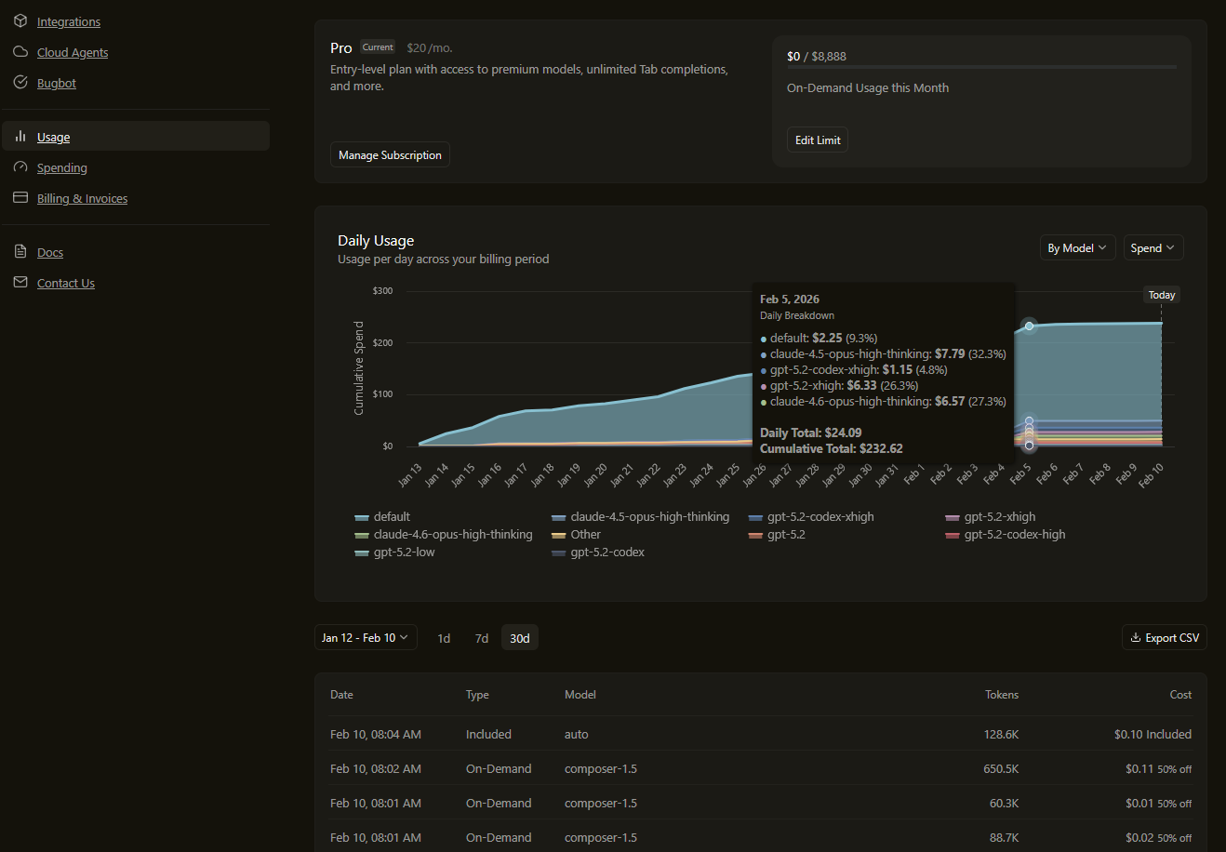The image size is (1226, 852).
Task: Click the Spending gauge icon
Action: (20, 167)
